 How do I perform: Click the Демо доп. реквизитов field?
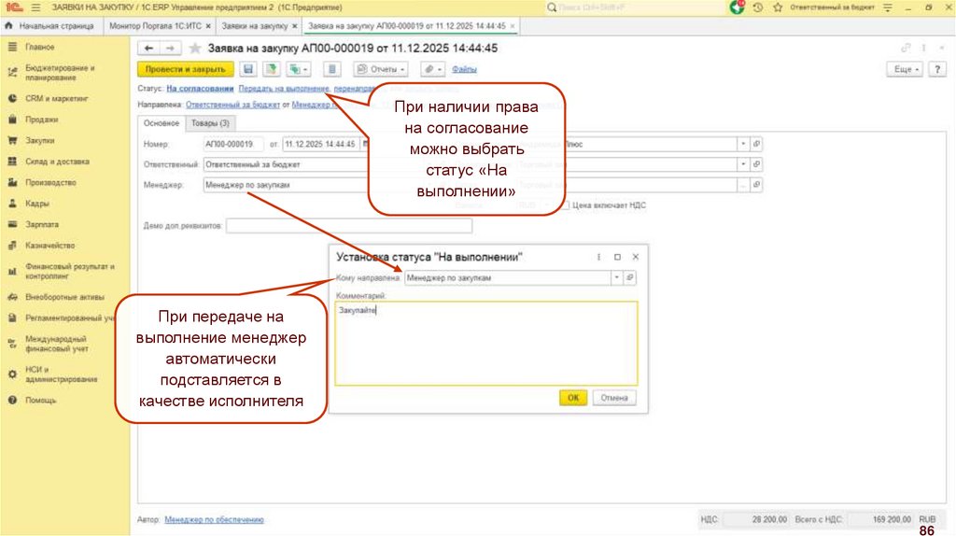pyautogui.click(x=349, y=226)
